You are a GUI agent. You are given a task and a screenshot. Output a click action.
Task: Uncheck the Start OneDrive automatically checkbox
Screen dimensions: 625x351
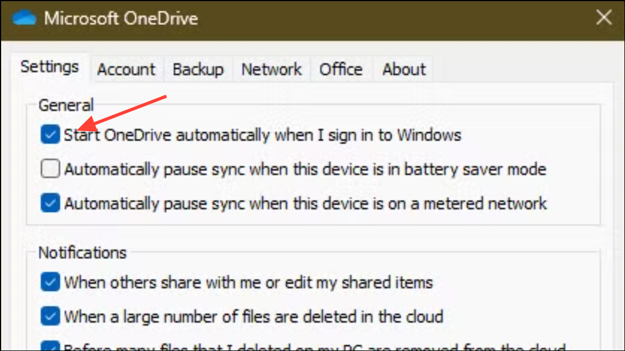click(50, 135)
